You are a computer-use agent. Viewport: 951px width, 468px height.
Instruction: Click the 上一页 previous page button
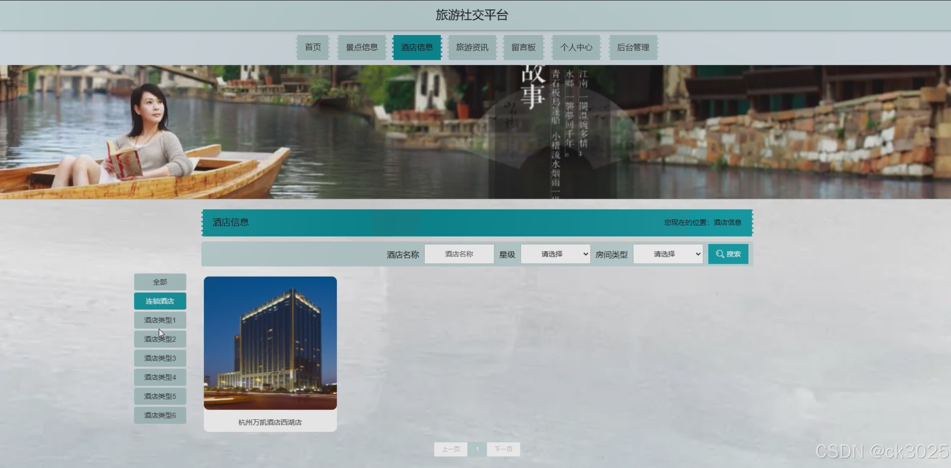click(450, 449)
